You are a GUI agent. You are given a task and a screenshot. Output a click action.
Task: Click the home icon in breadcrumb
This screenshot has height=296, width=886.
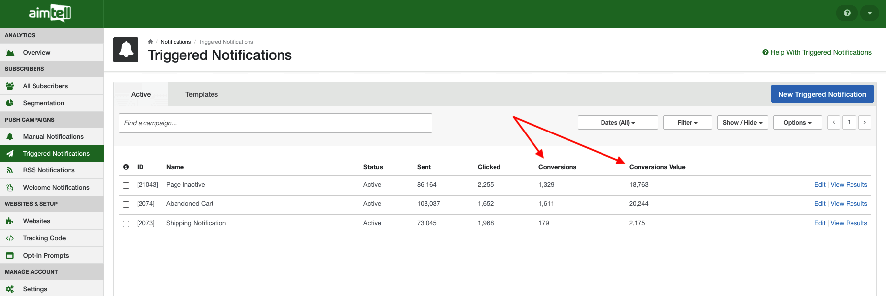(x=150, y=42)
